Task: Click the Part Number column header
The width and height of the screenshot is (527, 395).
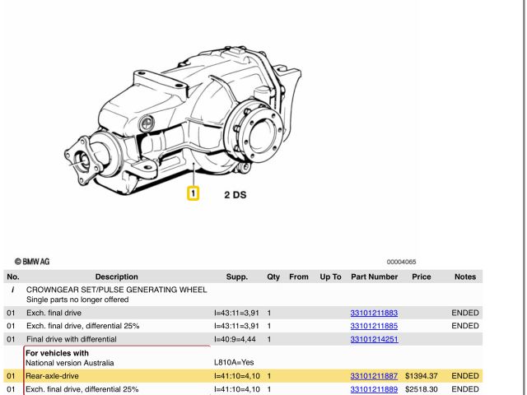Action: [x=374, y=277]
